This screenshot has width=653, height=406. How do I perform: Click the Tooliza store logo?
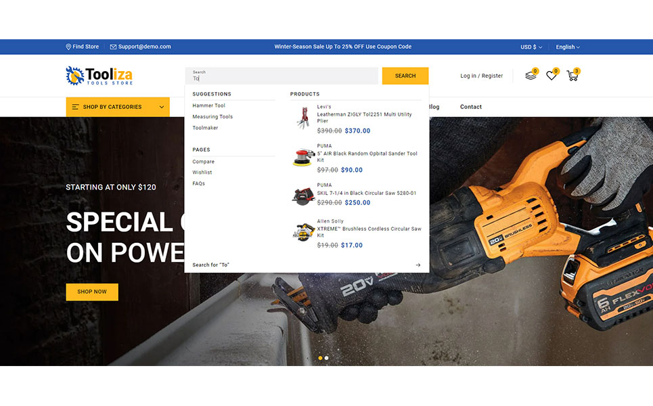coord(99,76)
